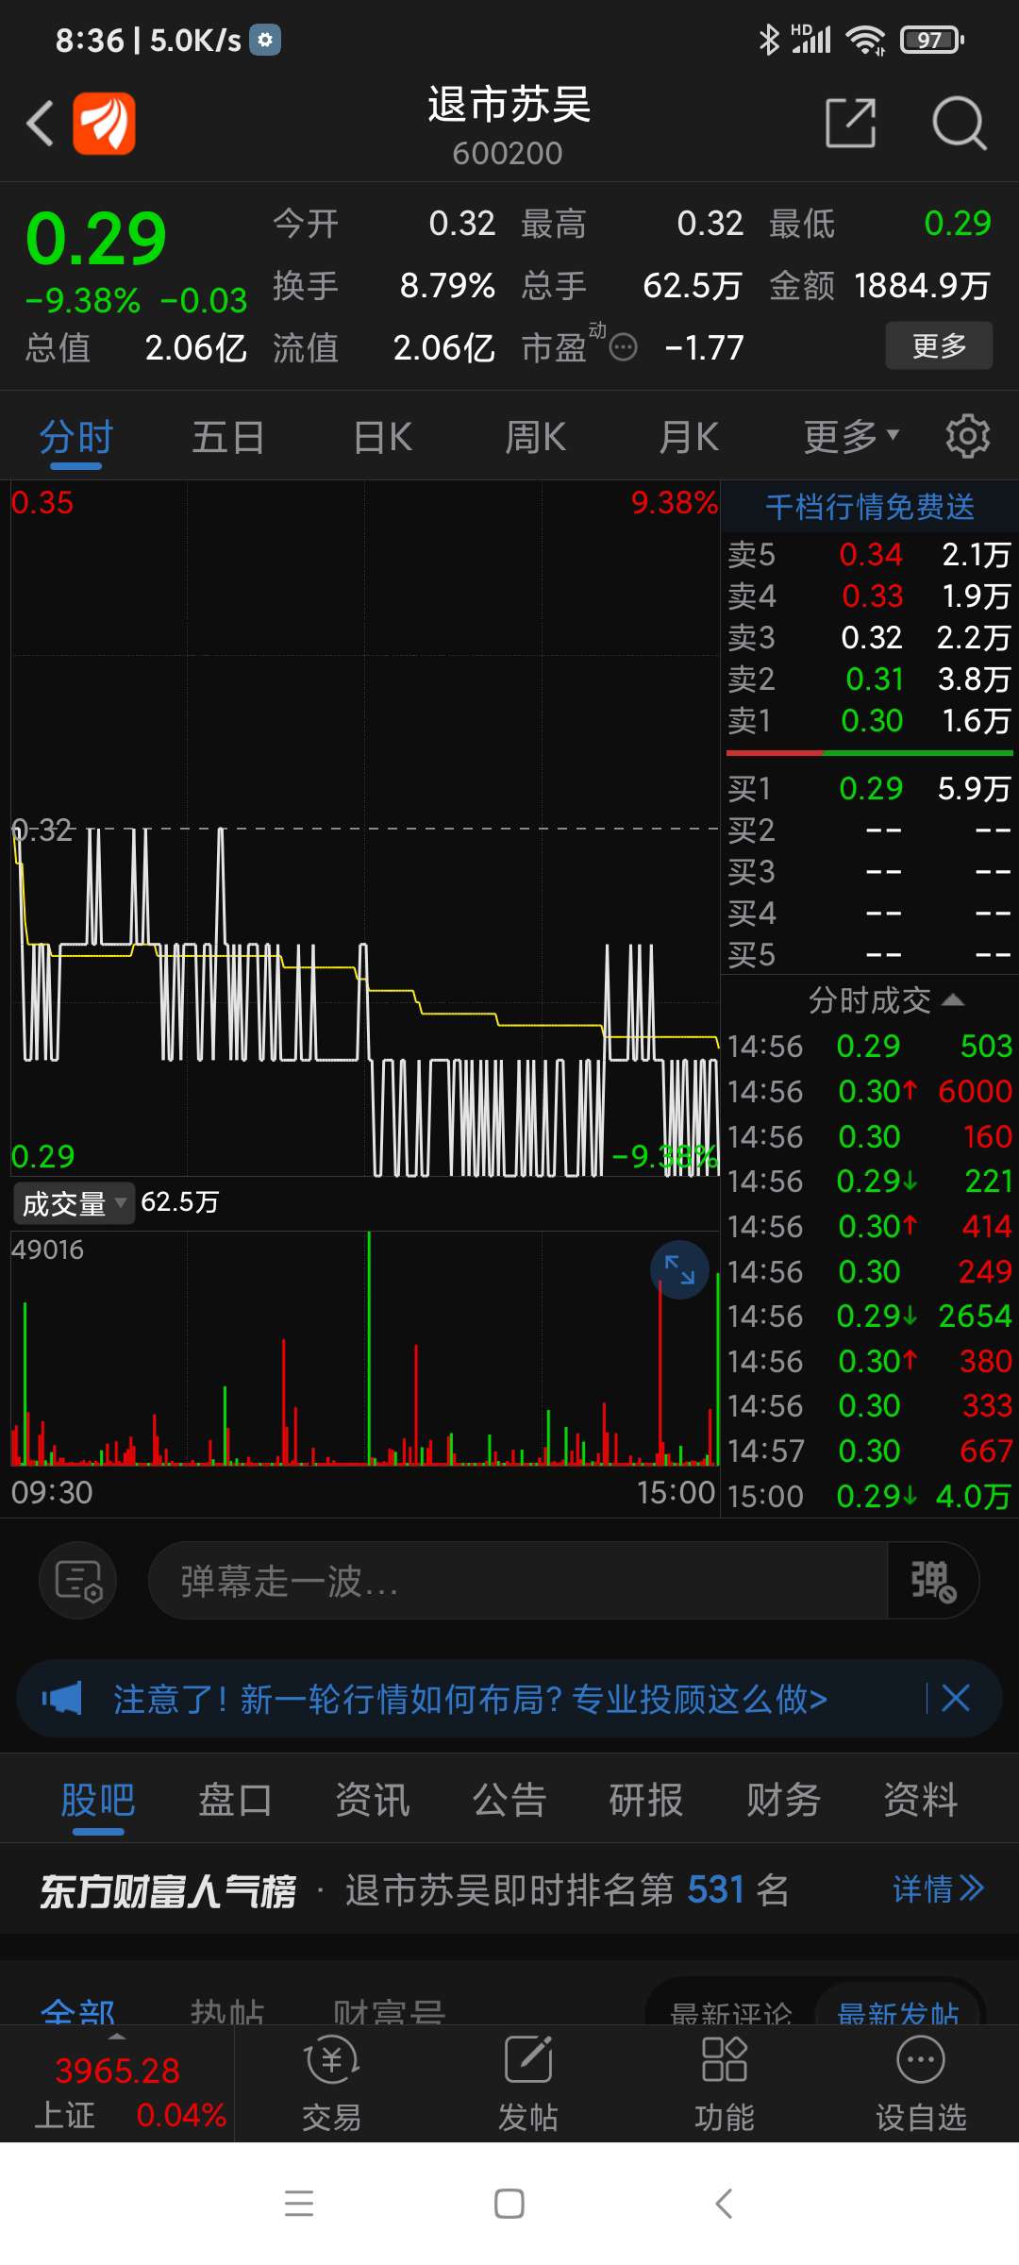The width and height of the screenshot is (1019, 2265).
Task: Tap the Wi-Fi signal status icon
Action: click(865, 40)
